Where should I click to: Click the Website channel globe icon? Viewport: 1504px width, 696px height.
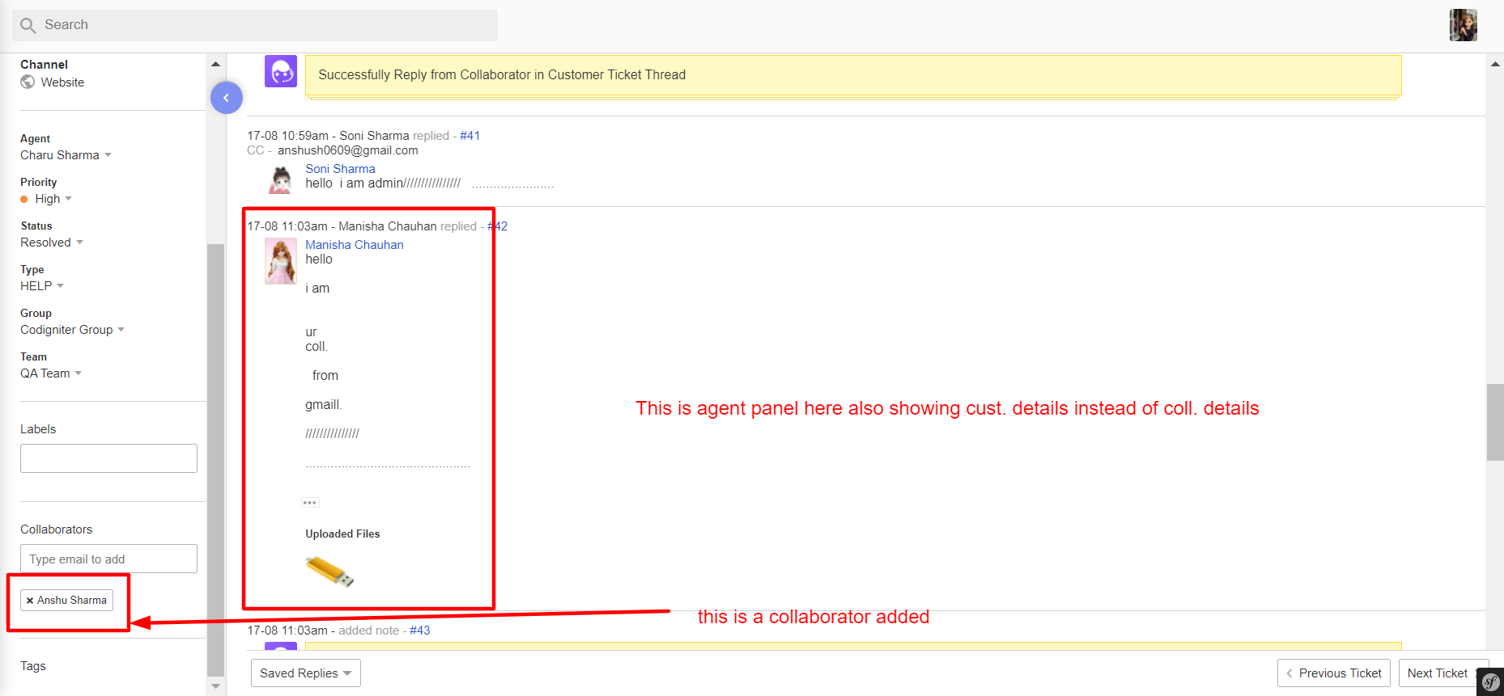click(28, 82)
